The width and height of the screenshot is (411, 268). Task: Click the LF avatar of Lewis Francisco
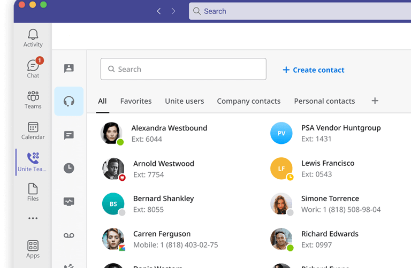click(281, 169)
